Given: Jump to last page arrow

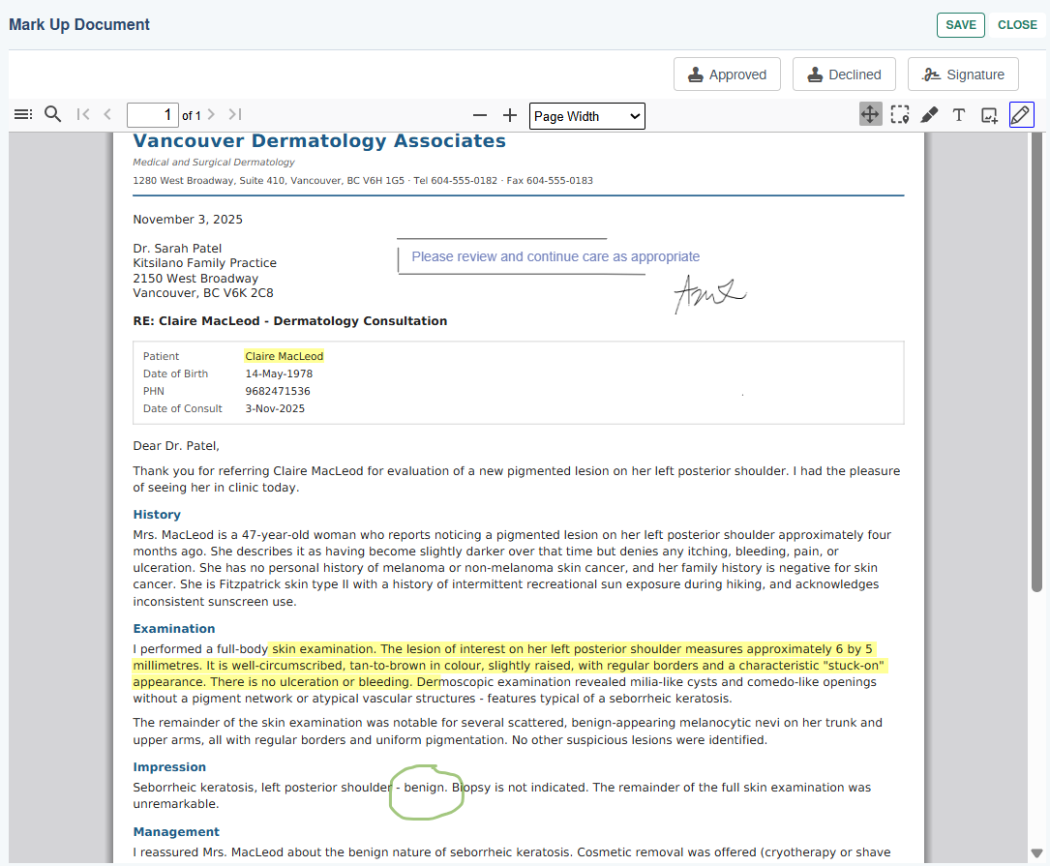Looking at the screenshot, I should click(x=235, y=114).
